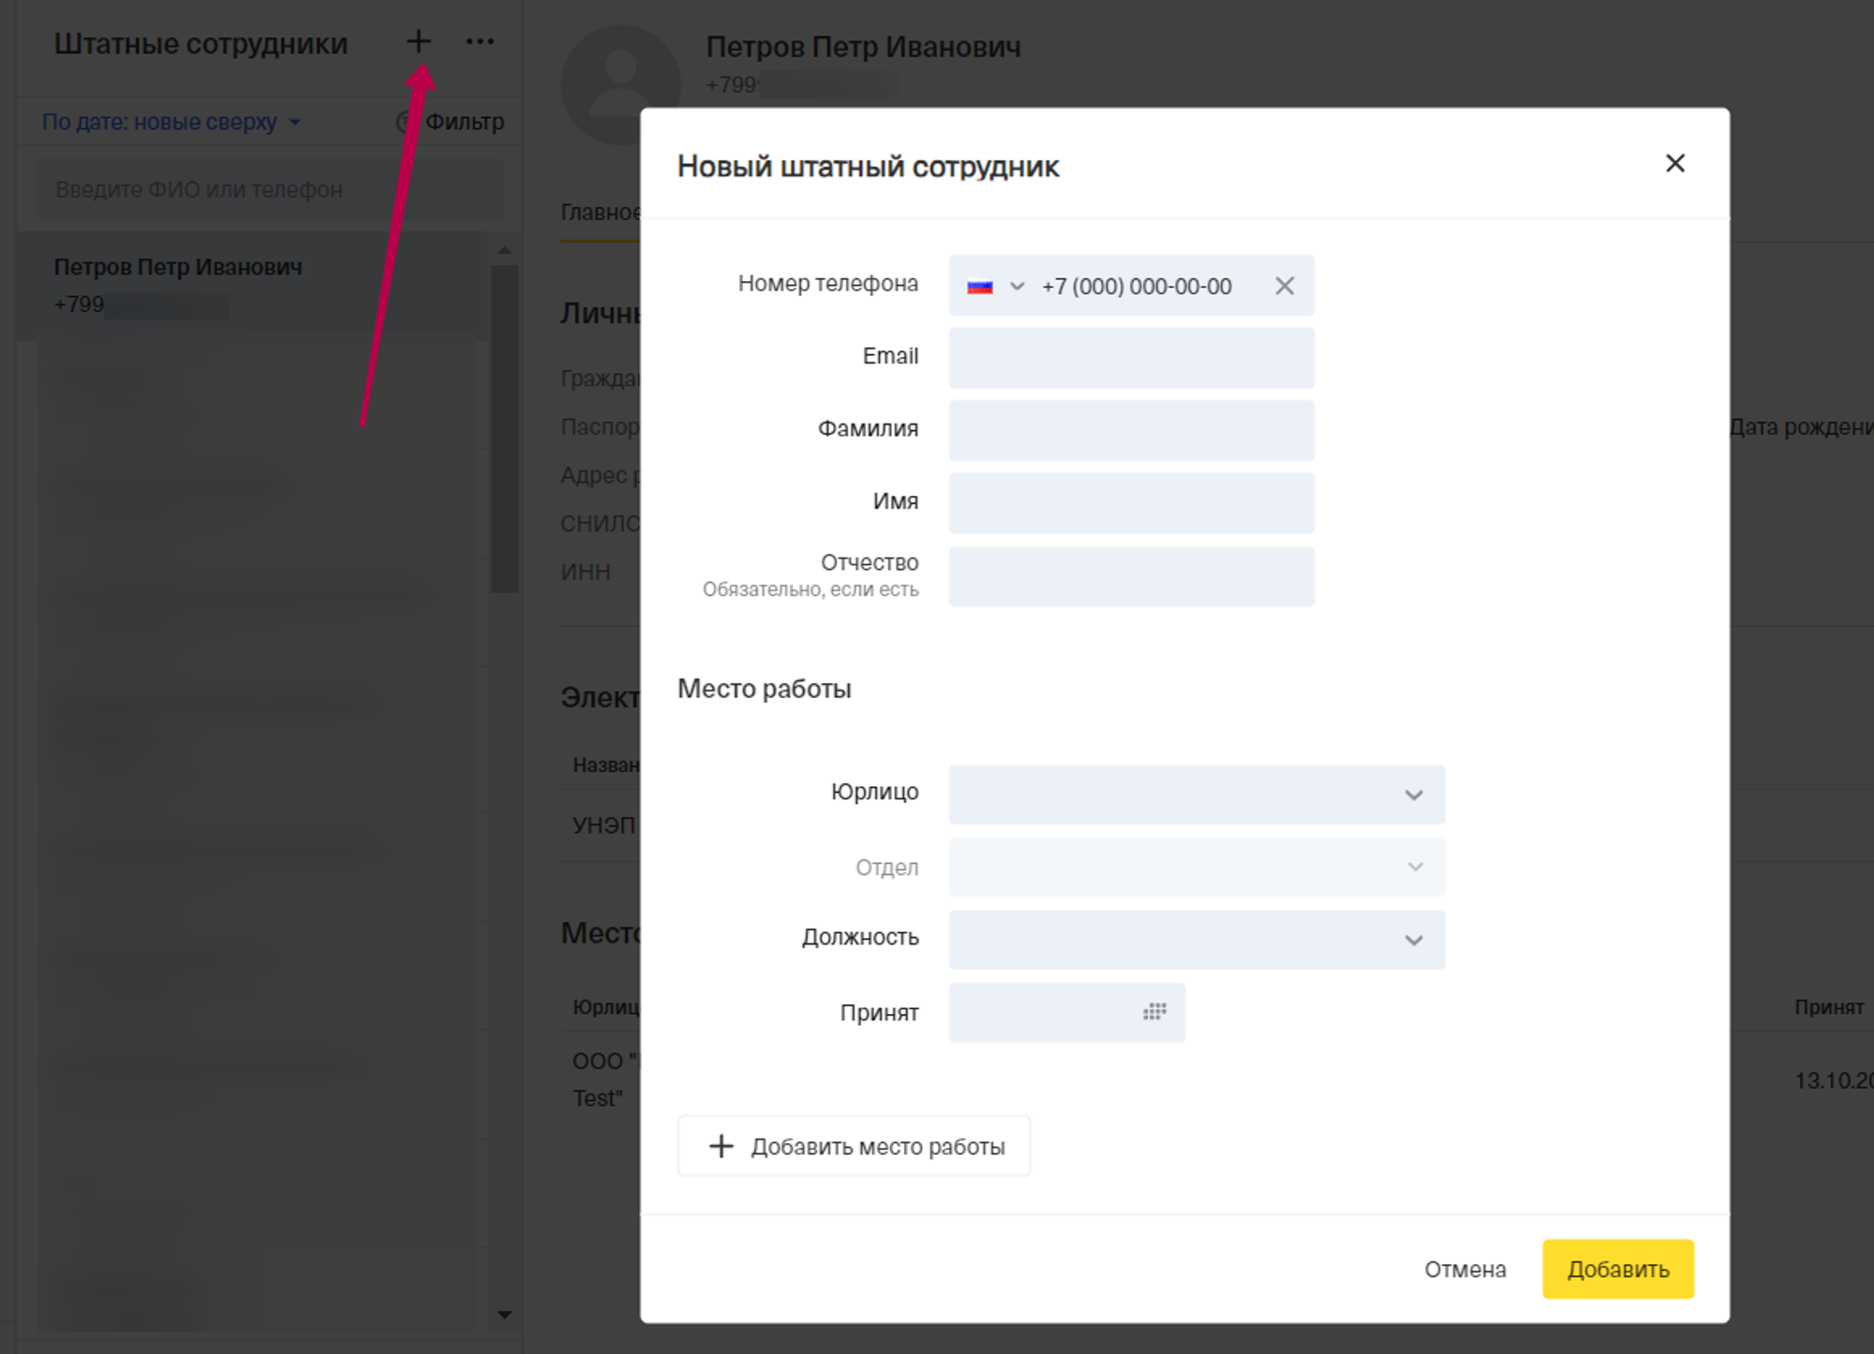Focus the Фамилия text field
The width and height of the screenshot is (1874, 1354).
tap(1131, 430)
